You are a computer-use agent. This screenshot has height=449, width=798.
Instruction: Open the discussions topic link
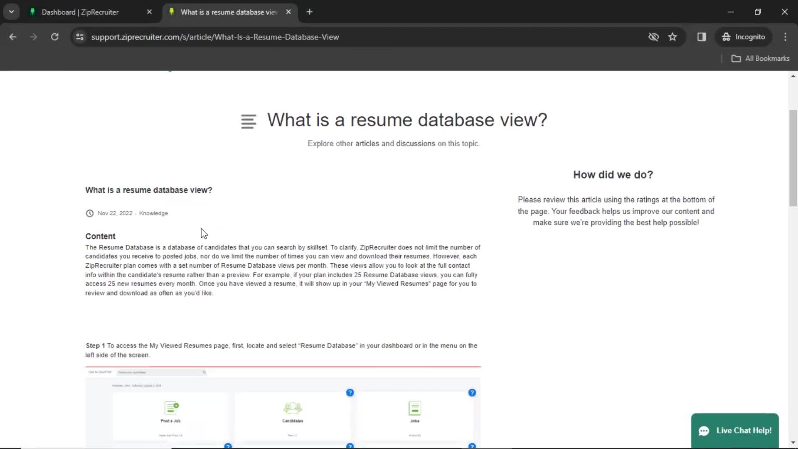[416, 143]
